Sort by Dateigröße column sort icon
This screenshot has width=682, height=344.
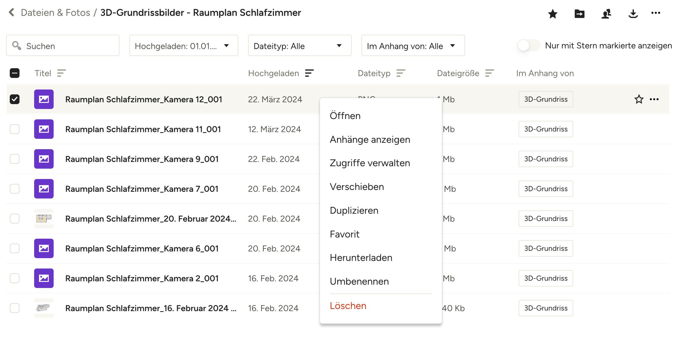(489, 73)
